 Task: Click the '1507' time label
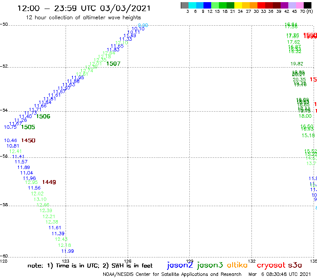tap(113, 64)
